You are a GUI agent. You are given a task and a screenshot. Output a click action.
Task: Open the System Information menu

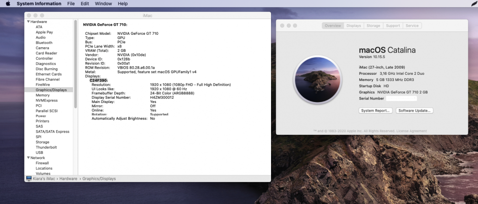(39, 4)
